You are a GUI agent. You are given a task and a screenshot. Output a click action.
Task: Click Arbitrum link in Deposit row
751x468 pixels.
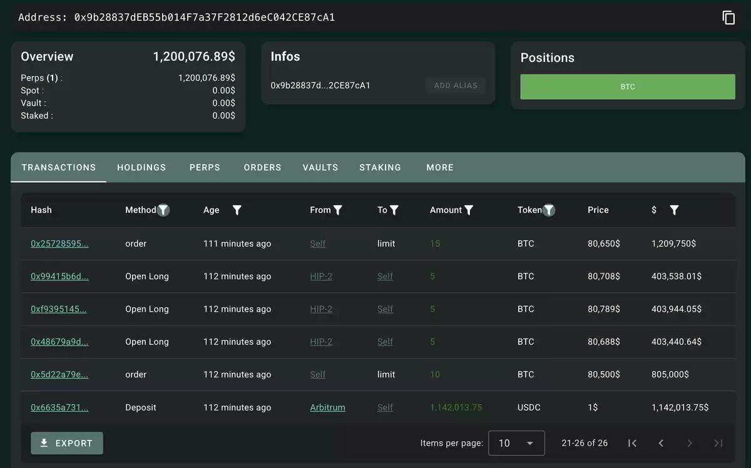coord(327,407)
